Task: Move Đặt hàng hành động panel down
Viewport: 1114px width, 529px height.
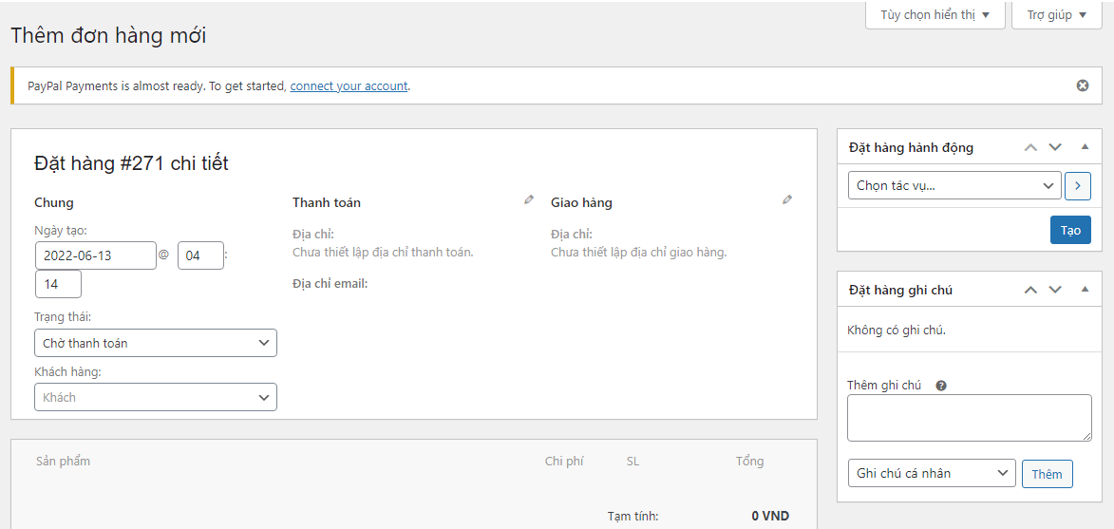Action: click(x=1055, y=147)
